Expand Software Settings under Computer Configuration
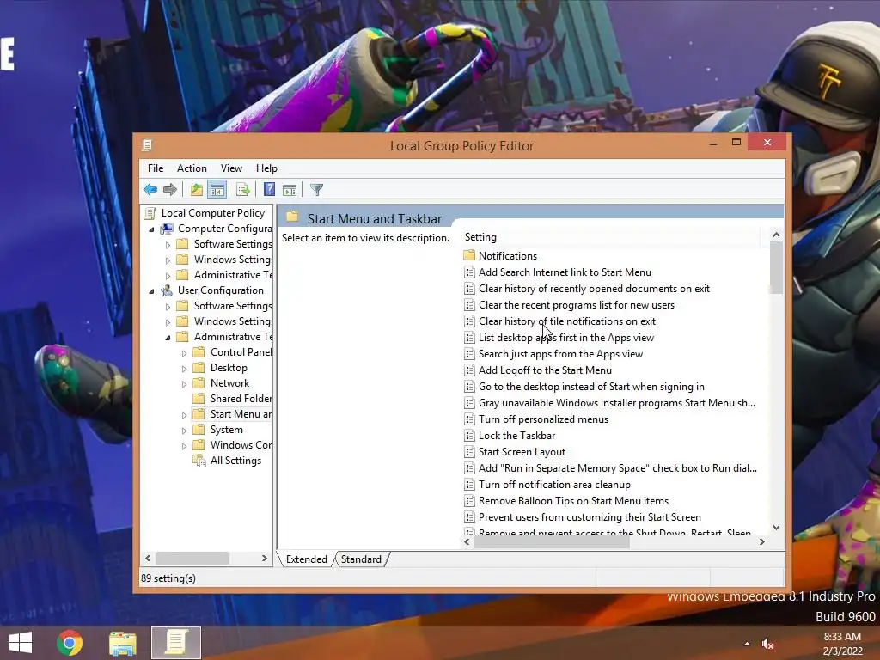Screen dimensions: 880x660 point(168,245)
